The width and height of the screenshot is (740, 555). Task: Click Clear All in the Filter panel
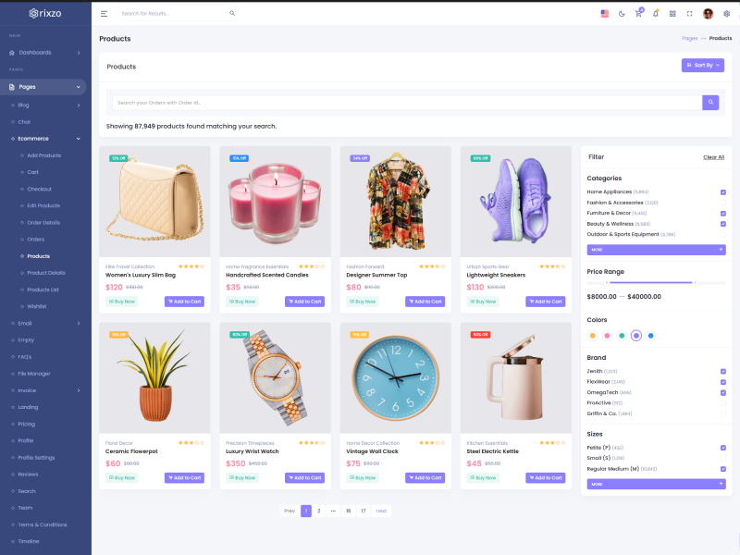point(713,157)
